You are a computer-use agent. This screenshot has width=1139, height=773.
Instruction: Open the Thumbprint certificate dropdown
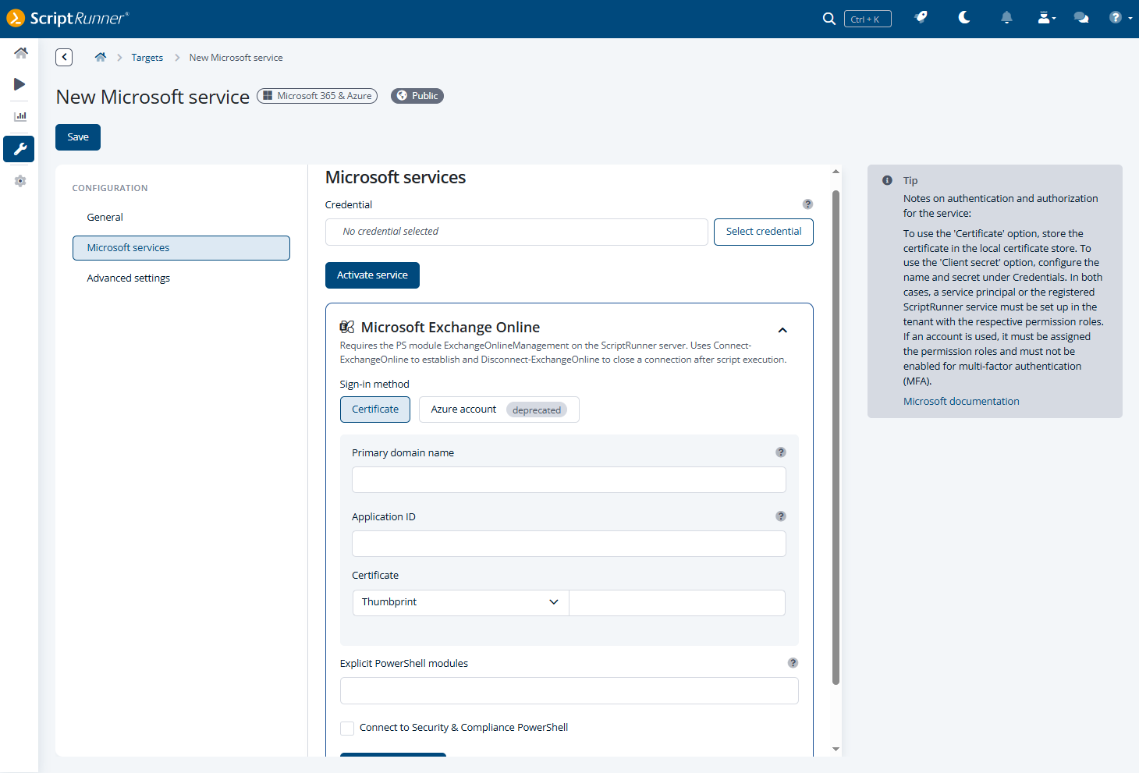tap(460, 602)
